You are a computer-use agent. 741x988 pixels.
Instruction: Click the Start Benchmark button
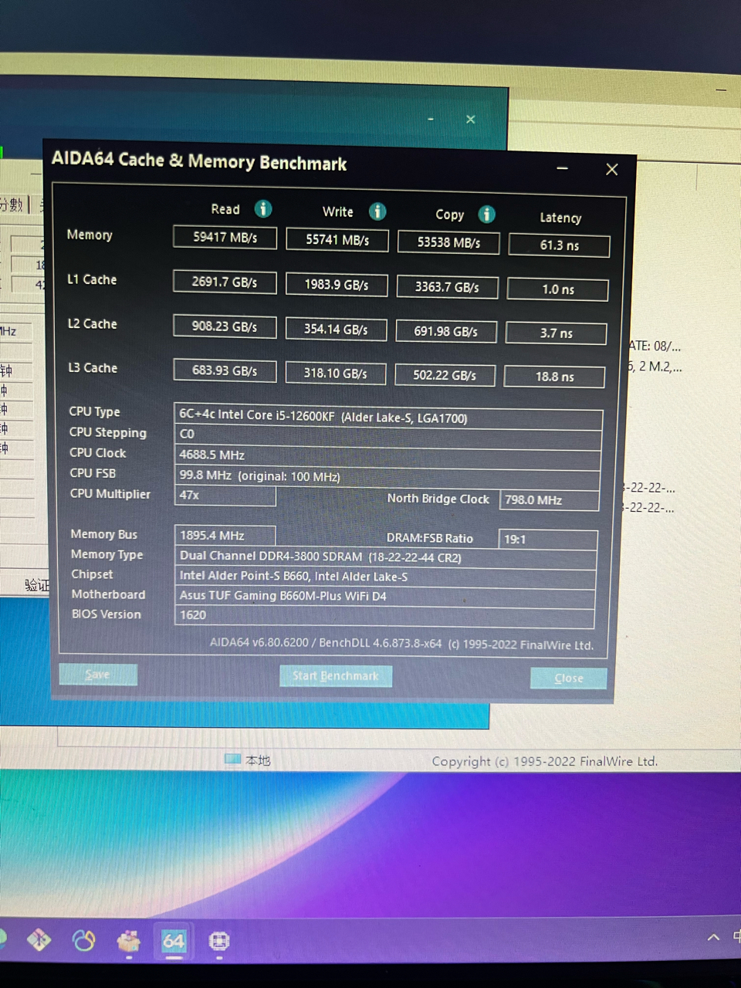coord(336,676)
